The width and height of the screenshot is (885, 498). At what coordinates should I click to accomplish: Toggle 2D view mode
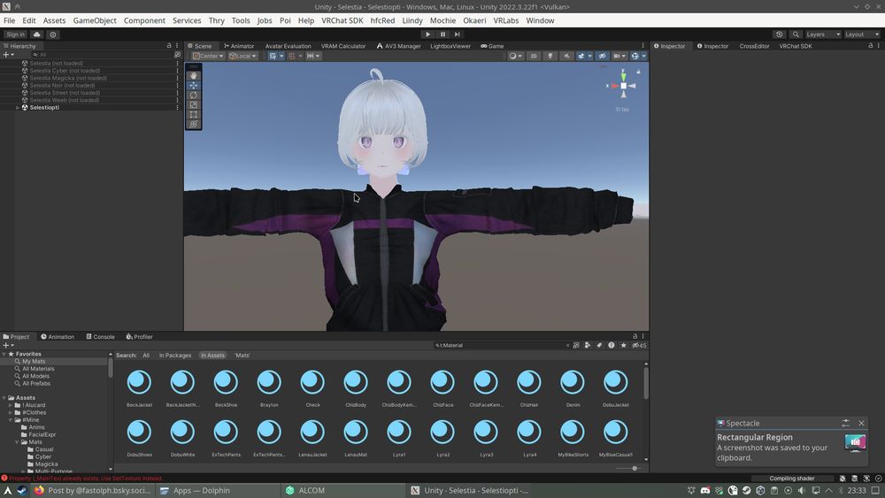pos(534,56)
